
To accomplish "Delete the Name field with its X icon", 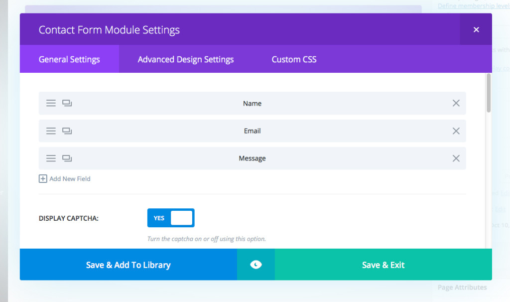I will click(456, 103).
